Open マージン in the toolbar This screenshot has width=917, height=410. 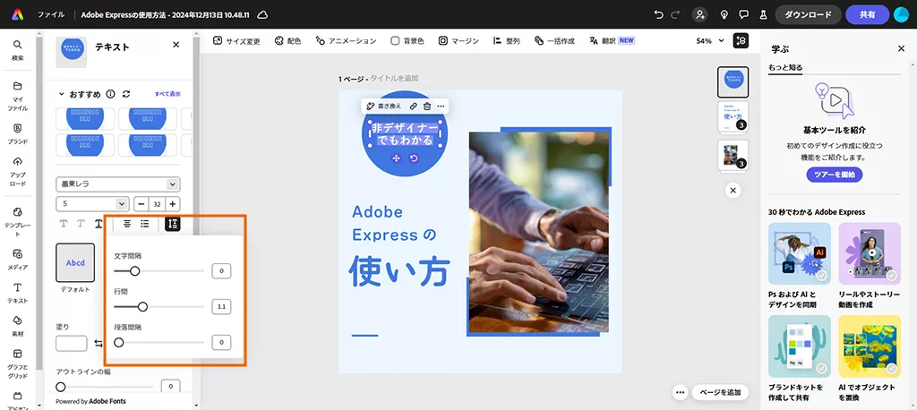point(458,41)
